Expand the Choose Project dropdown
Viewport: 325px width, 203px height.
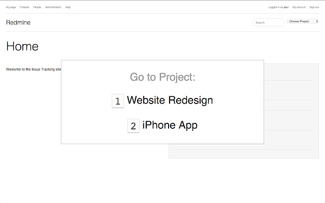(x=302, y=21)
